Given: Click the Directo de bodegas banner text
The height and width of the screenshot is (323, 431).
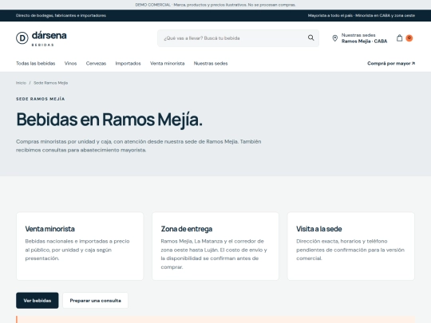Looking at the screenshot, I should [61, 16].
